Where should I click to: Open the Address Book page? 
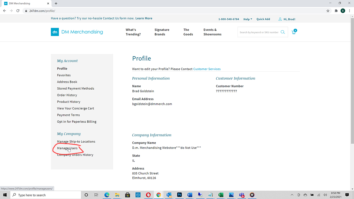pyautogui.click(x=67, y=82)
